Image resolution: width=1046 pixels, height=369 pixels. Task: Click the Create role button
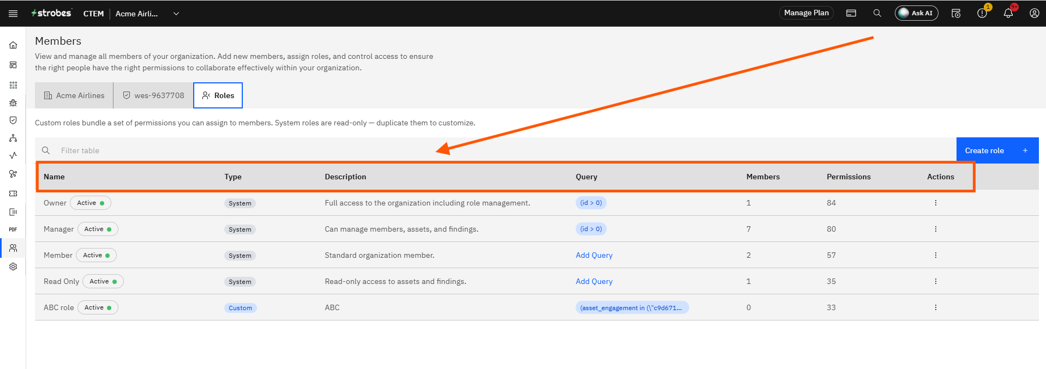tap(997, 150)
